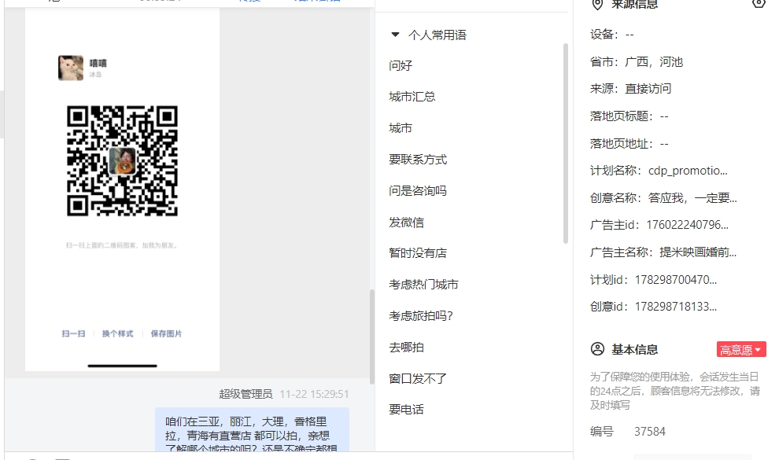
Task: Click the 超级管理员 sender name
Action: point(246,394)
